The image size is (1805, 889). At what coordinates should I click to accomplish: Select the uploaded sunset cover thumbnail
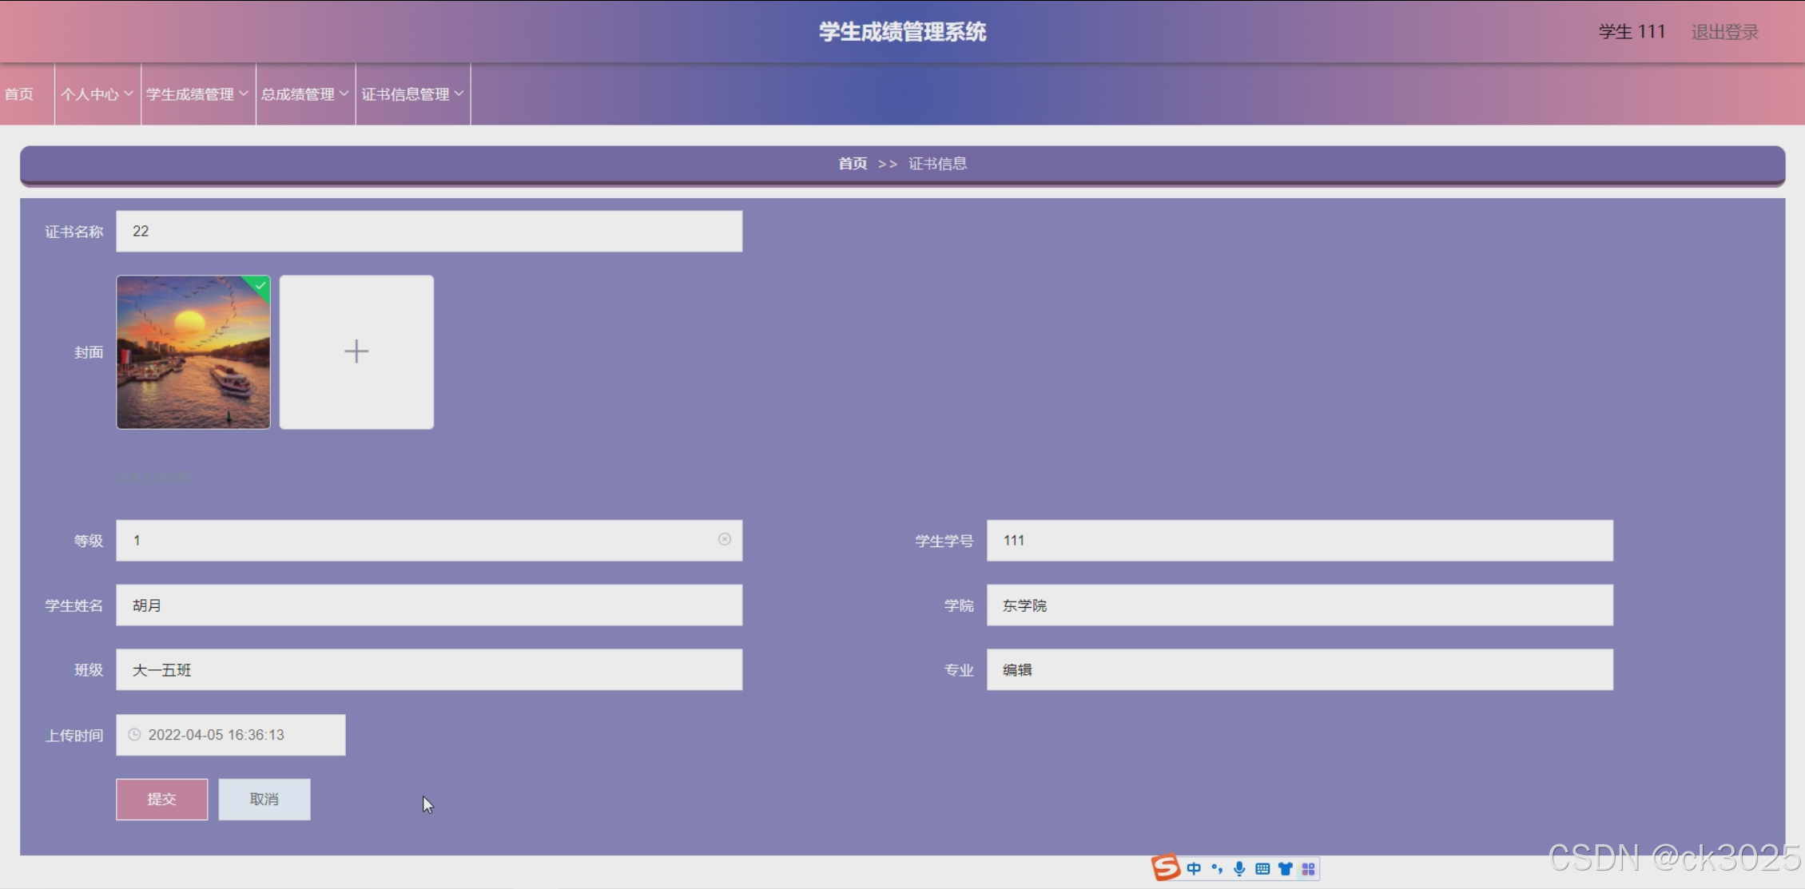(x=193, y=352)
